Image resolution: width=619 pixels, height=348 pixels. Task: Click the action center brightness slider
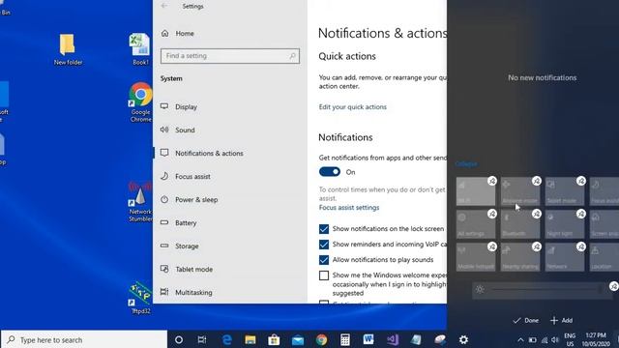(x=543, y=290)
